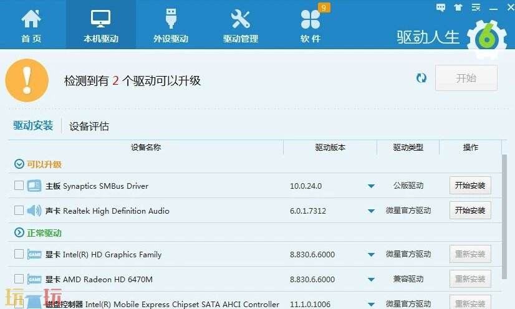Click the 公版驱动 type cell
Viewport: 515px width, 309px height.
point(408,186)
